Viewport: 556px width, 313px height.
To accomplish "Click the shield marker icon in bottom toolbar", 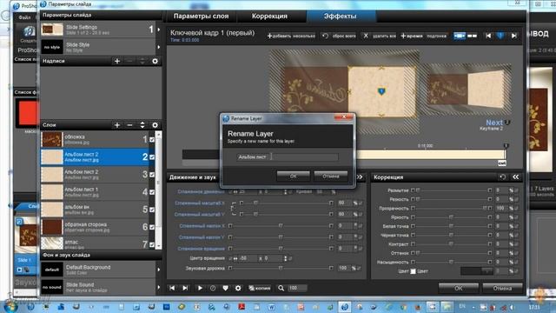I will (x=226, y=288).
